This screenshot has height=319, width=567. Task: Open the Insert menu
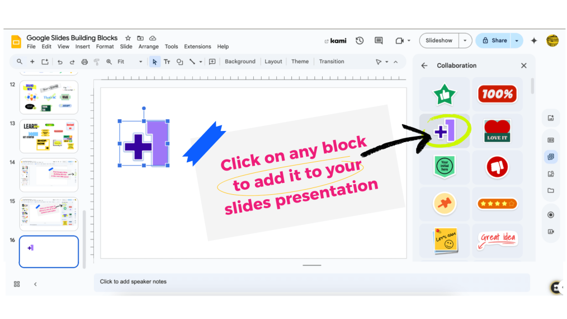coord(82,46)
